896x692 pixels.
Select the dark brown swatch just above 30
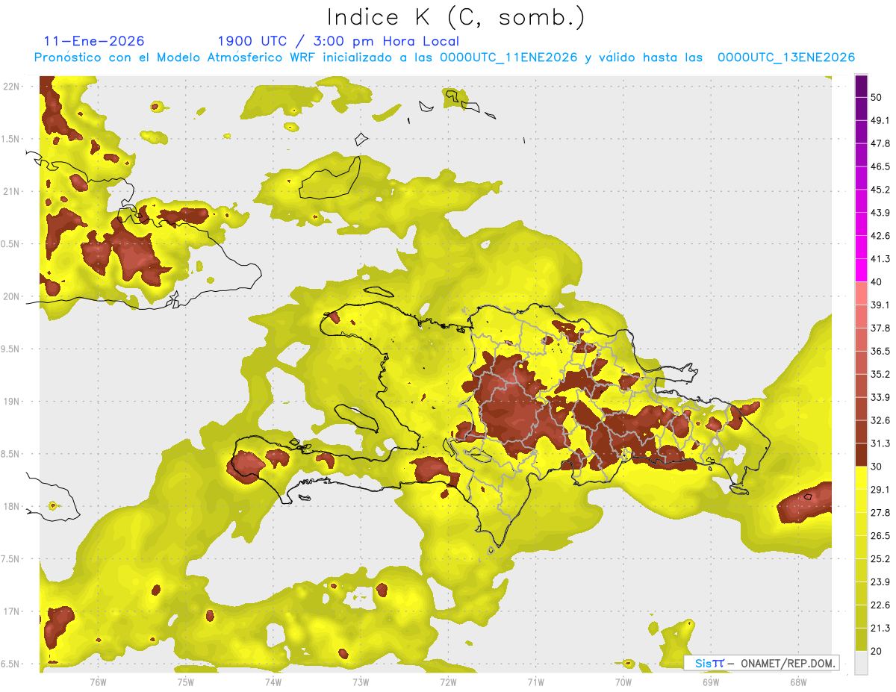pyautogui.click(x=861, y=455)
